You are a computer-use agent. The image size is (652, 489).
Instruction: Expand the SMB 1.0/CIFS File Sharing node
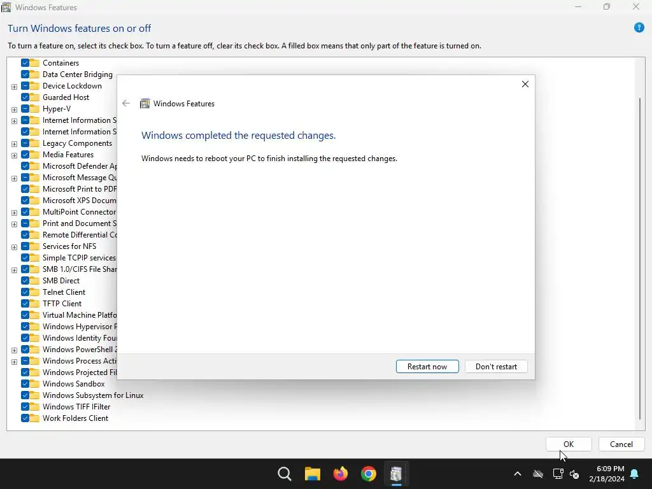pos(14,270)
